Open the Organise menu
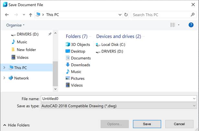 coord(15,25)
